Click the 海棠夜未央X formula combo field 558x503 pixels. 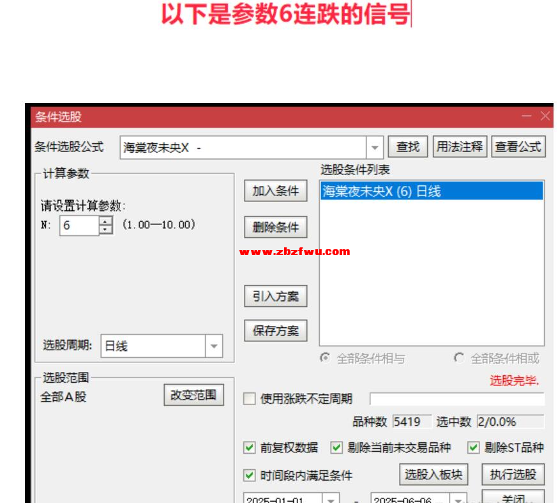[243, 148]
